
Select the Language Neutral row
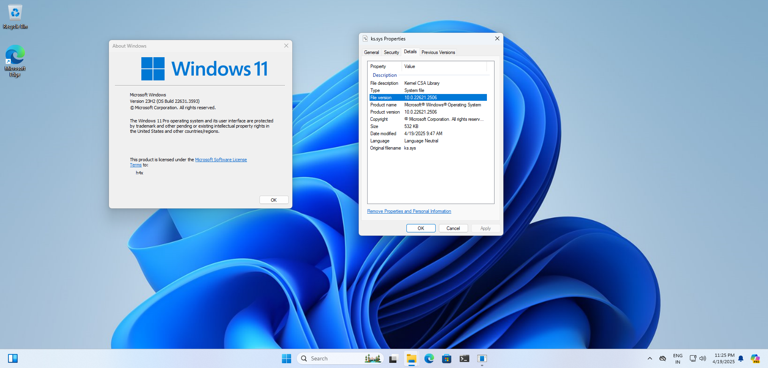[x=428, y=141]
